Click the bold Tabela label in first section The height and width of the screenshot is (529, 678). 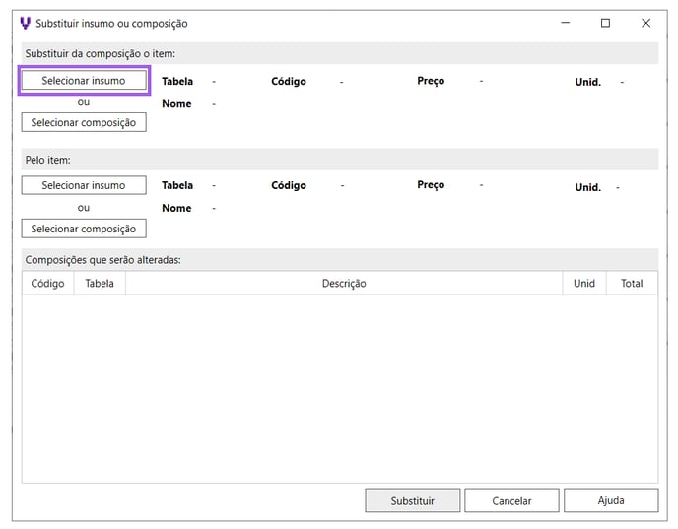coord(177,81)
